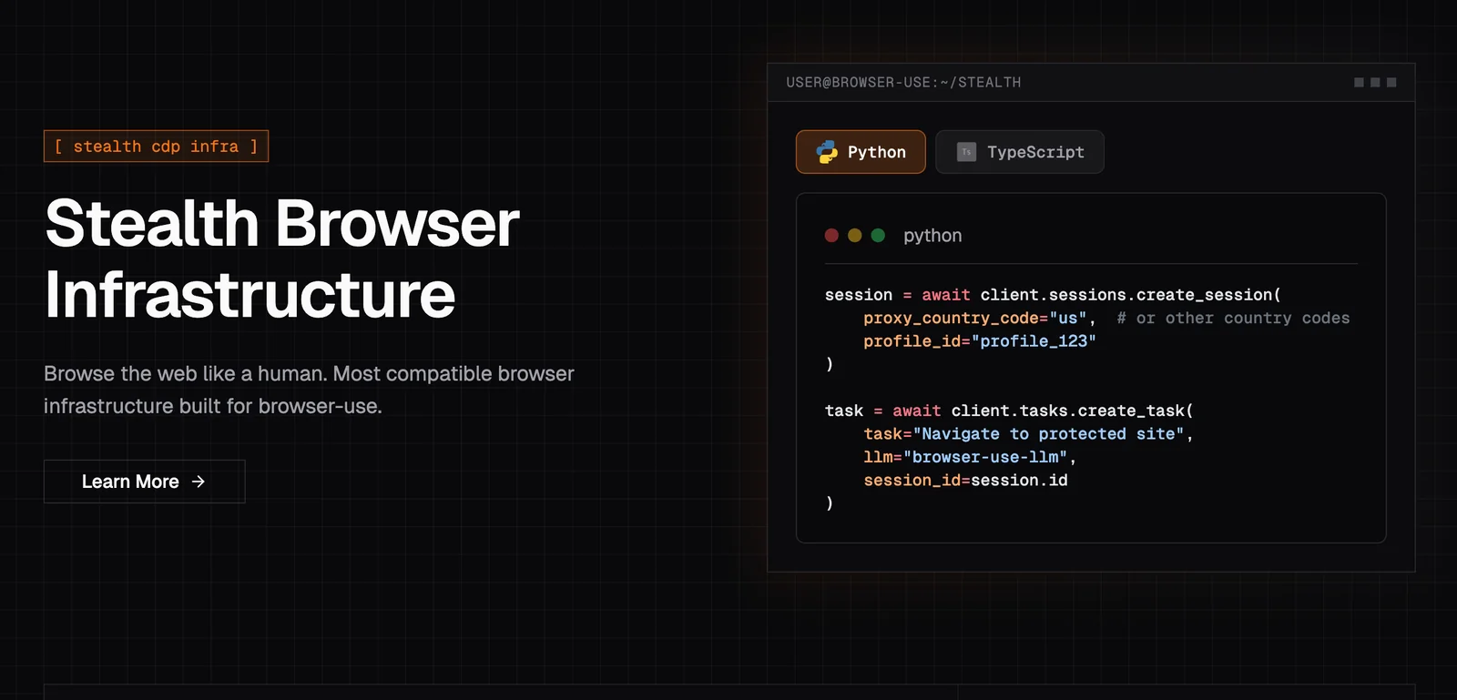Click the 'Browse the web like a human' paragraph
Image resolution: width=1457 pixels, height=700 pixels.
309,390
